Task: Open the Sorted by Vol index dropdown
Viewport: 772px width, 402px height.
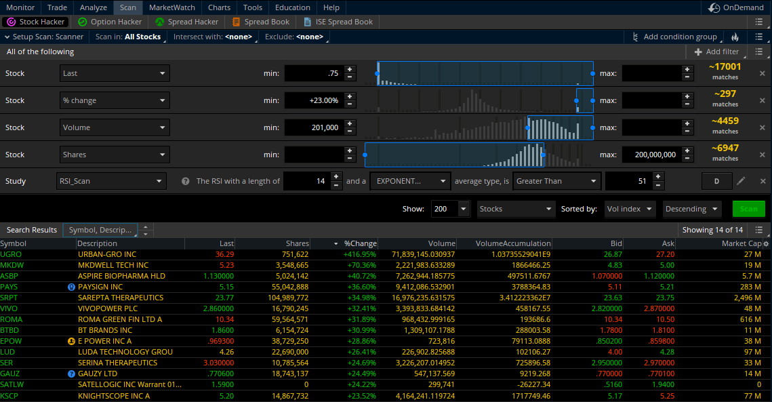Action: pos(630,209)
